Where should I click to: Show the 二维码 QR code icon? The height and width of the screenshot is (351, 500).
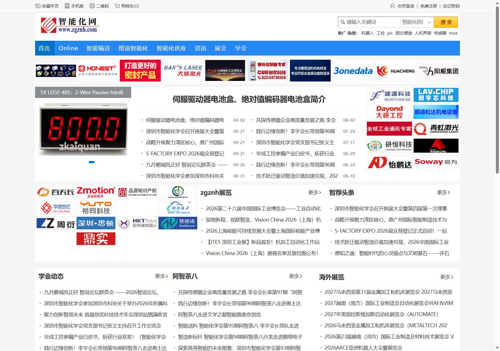tap(92, 6)
